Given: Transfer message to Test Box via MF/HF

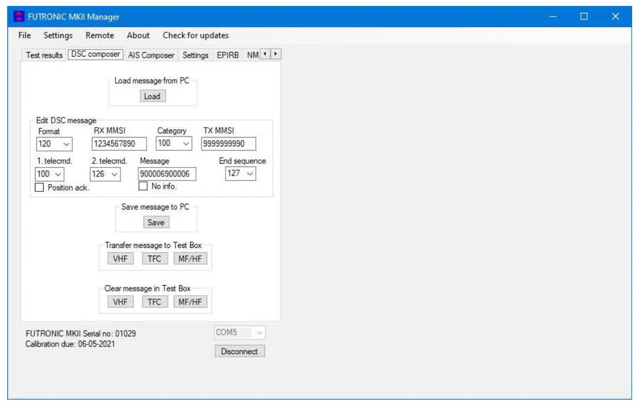Looking at the screenshot, I should [x=190, y=259].
